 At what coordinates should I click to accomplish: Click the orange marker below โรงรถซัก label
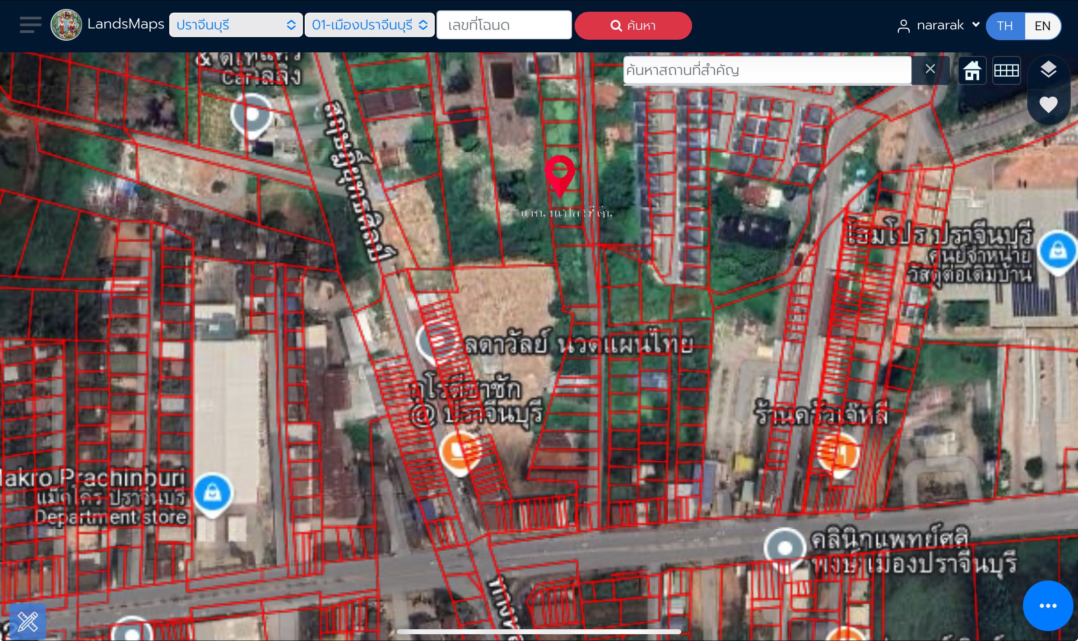click(460, 454)
